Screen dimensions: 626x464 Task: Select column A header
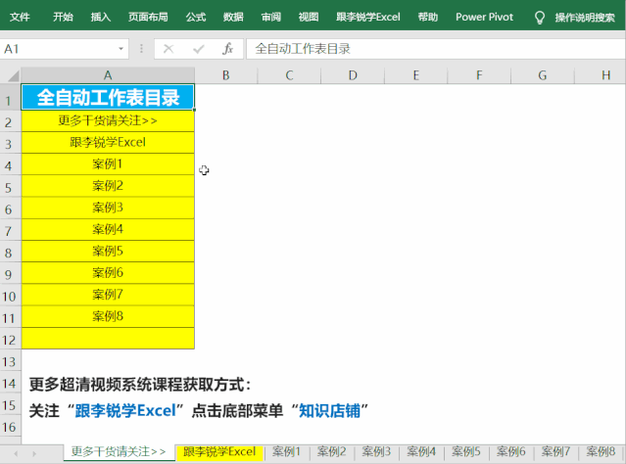coord(108,75)
